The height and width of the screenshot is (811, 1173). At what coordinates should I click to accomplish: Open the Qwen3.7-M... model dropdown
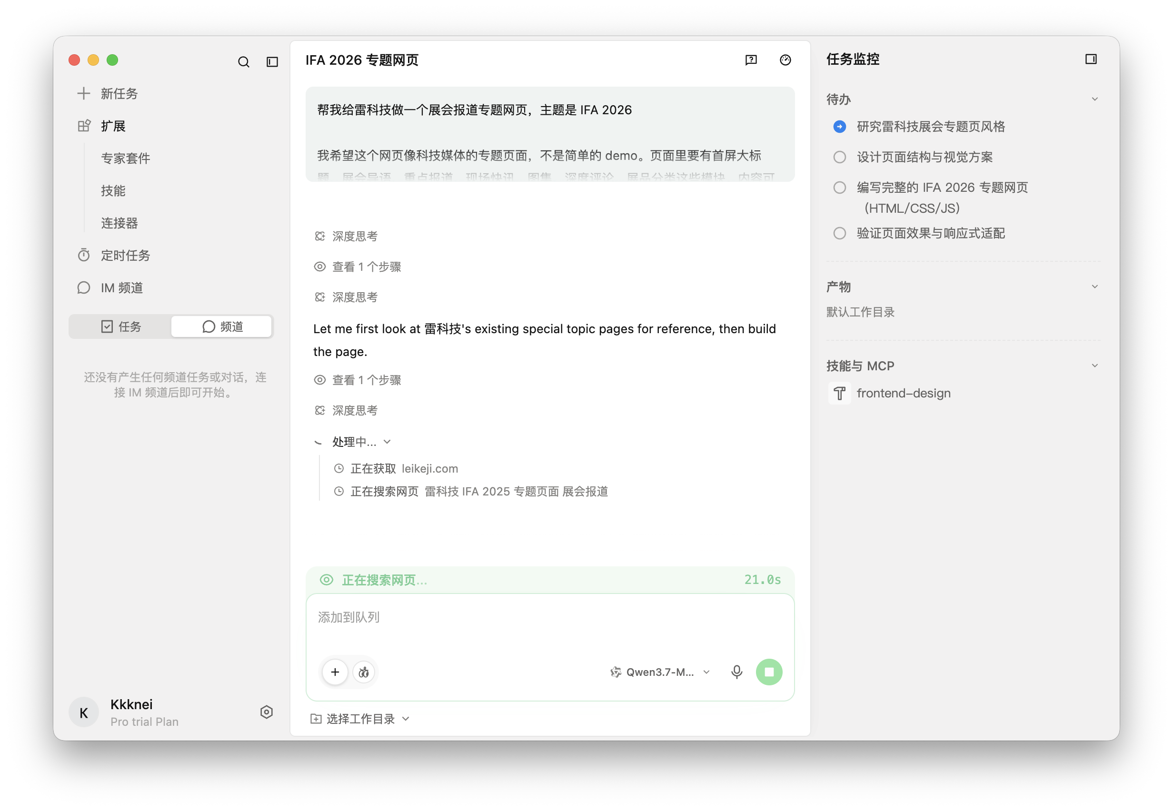point(660,673)
